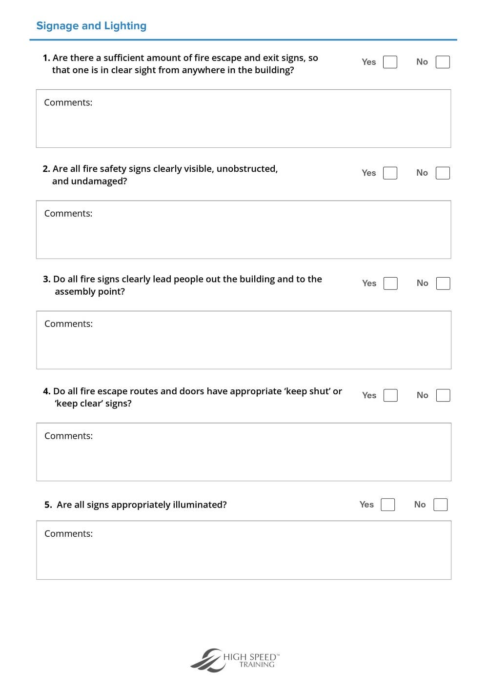The width and height of the screenshot is (488, 690).
Task: Tick Yes for question 1 exit signs
Action: 390,62
